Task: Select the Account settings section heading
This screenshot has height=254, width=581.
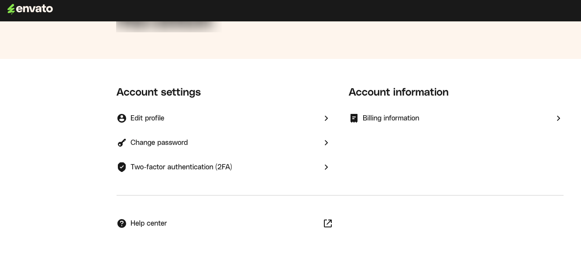Action: 158,92
